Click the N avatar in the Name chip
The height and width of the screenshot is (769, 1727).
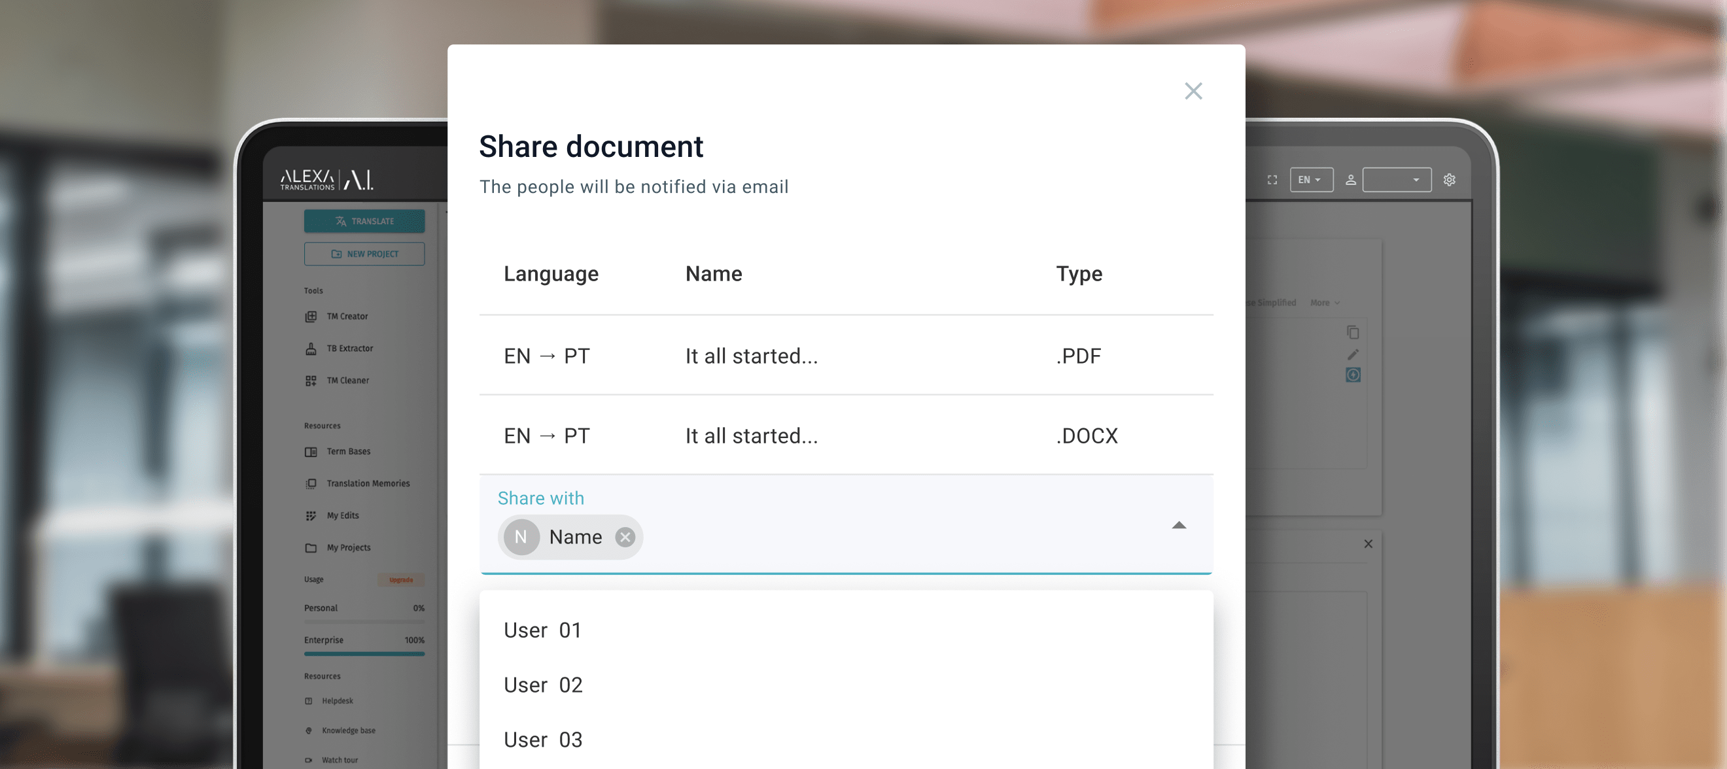coord(521,537)
